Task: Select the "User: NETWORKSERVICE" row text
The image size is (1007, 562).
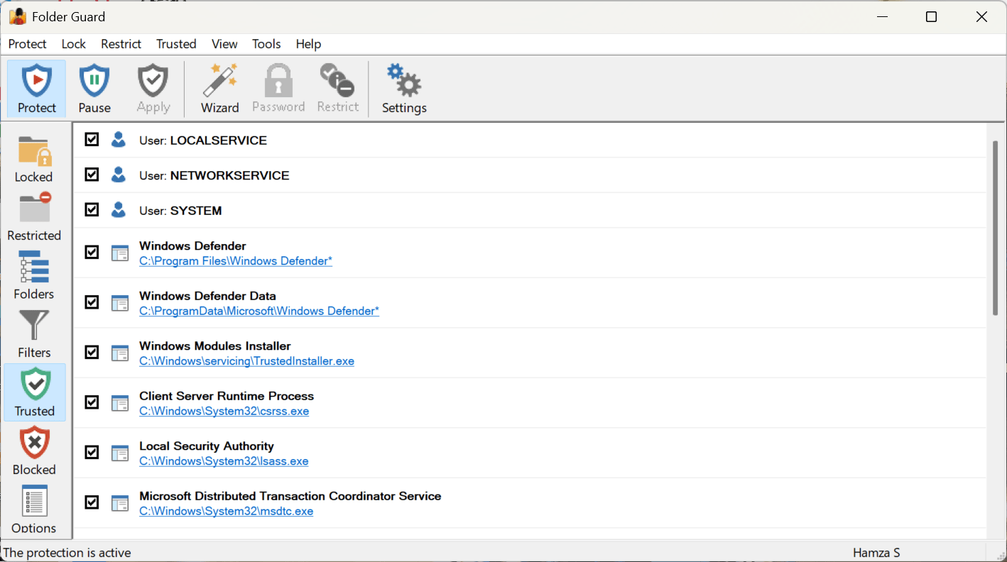Action: (214, 175)
